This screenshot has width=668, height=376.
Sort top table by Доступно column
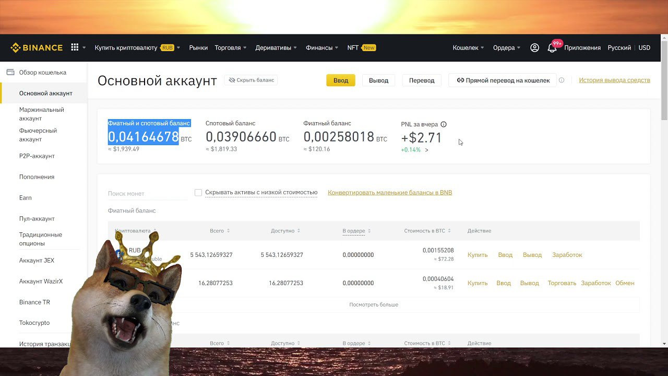coord(299,231)
